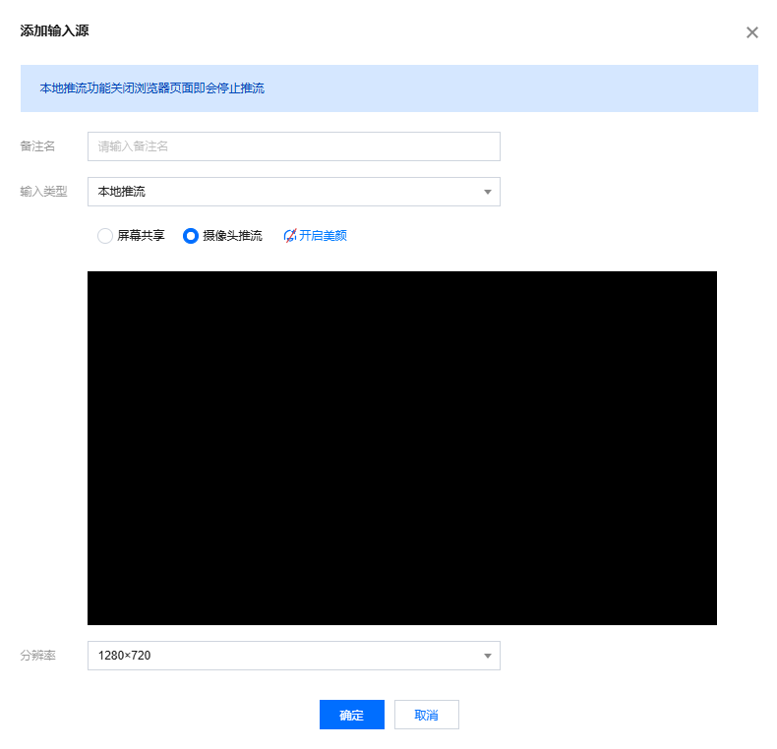Select the 屏幕共享 radio button
Viewport: 777px width, 749px height.
coord(105,236)
